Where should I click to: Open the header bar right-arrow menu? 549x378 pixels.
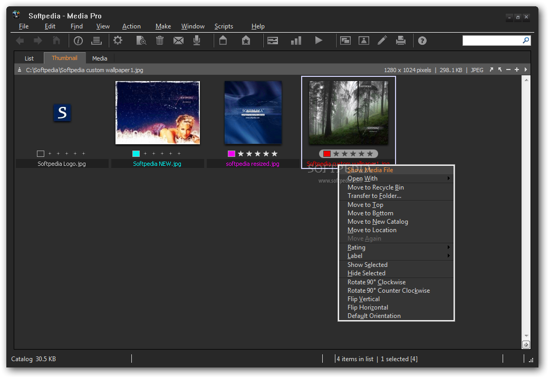[526, 69]
